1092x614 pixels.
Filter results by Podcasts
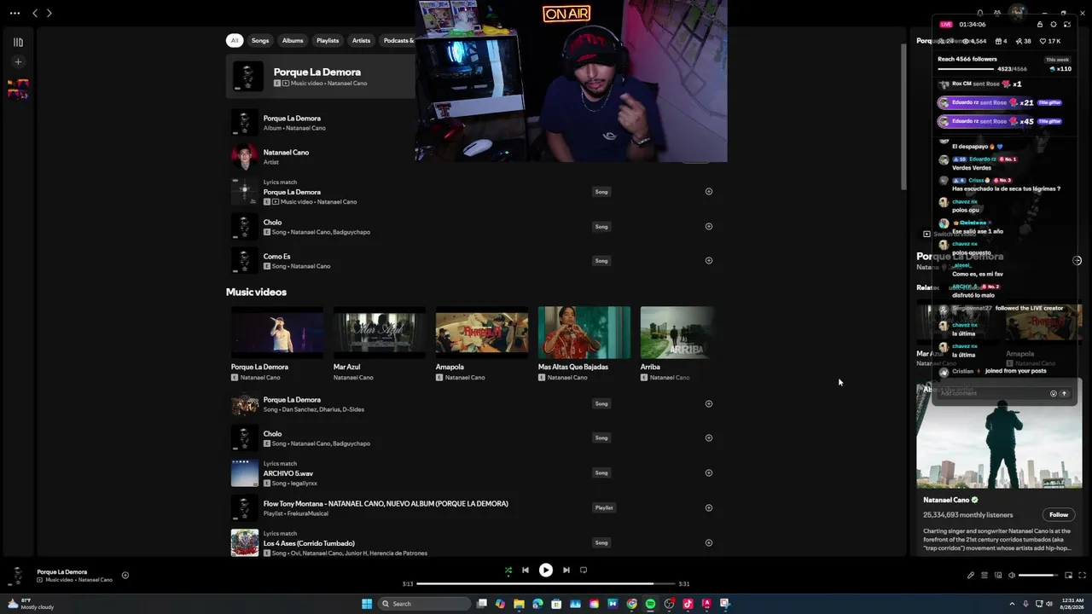(398, 40)
